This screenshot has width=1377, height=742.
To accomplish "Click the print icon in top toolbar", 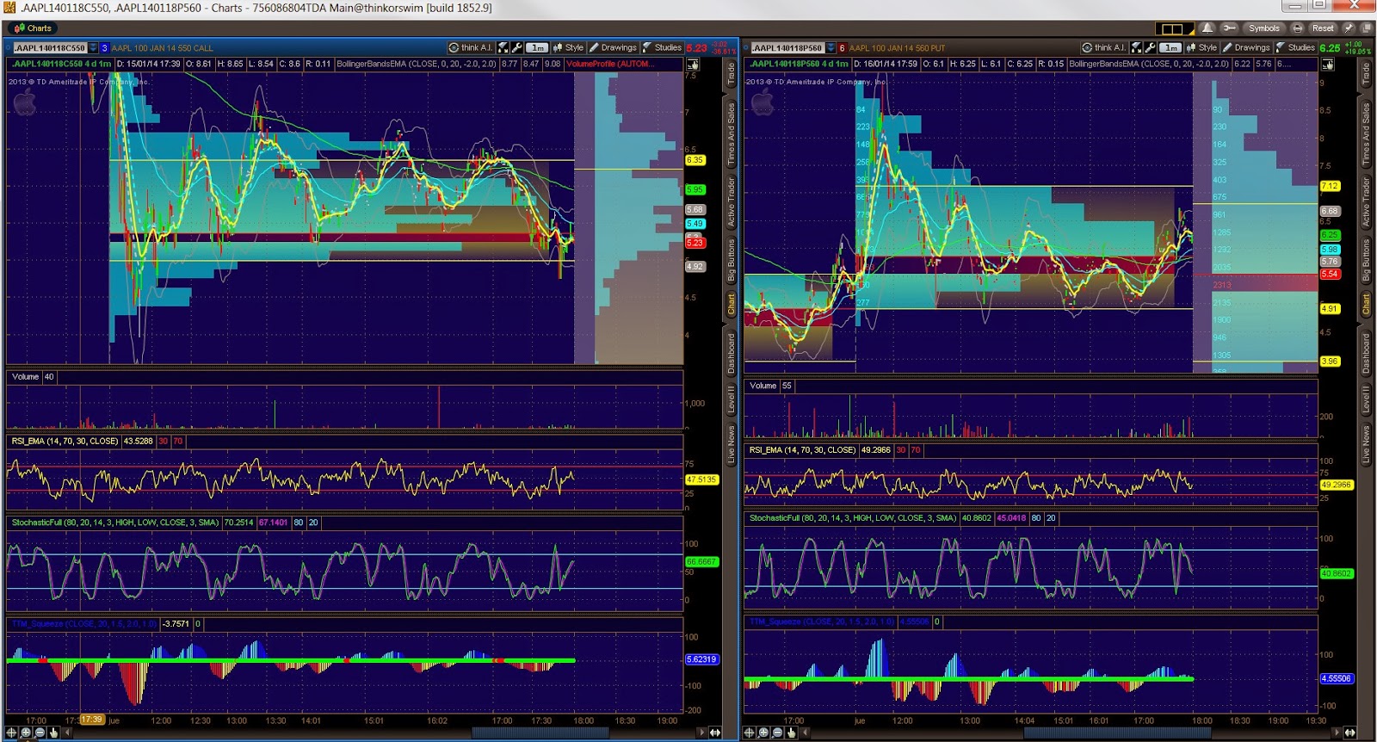I will (1298, 28).
